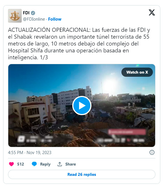164x189 pixels.
Task: Follow the FDIonline account
Action: pos(55,19)
